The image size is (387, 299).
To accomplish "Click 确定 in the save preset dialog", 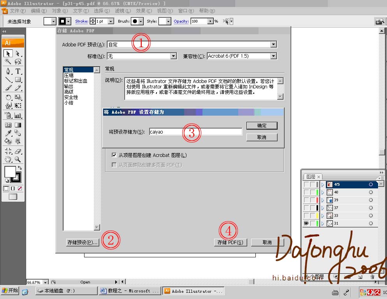I will point(262,126).
